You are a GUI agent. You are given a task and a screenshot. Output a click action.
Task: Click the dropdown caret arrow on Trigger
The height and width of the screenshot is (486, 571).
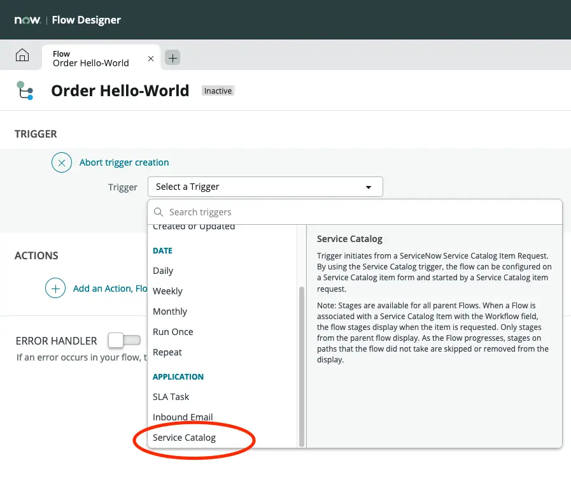368,187
